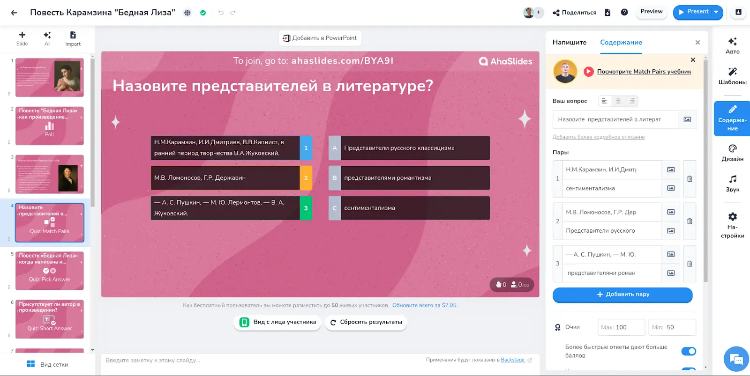This screenshot has height=376, width=750.
Task: Open the Templates (Шаблоны) panel
Action: pos(732,76)
